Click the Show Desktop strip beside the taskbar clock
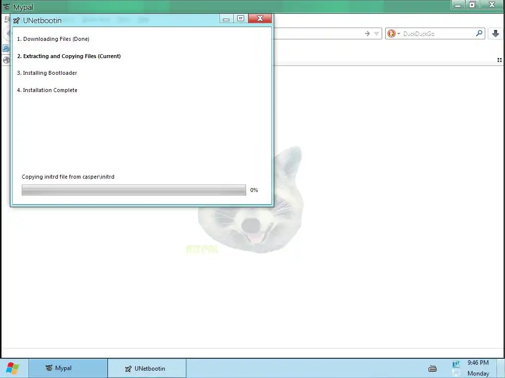This screenshot has width=505, height=378. click(501, 368)
